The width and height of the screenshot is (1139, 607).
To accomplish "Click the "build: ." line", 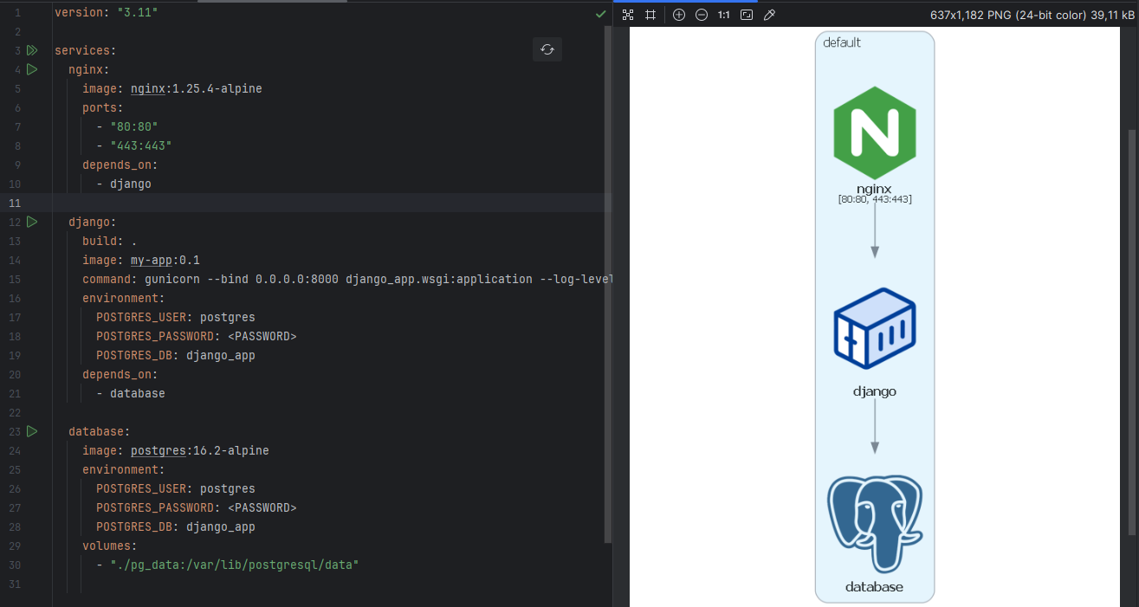I will (x=110, y=241).
